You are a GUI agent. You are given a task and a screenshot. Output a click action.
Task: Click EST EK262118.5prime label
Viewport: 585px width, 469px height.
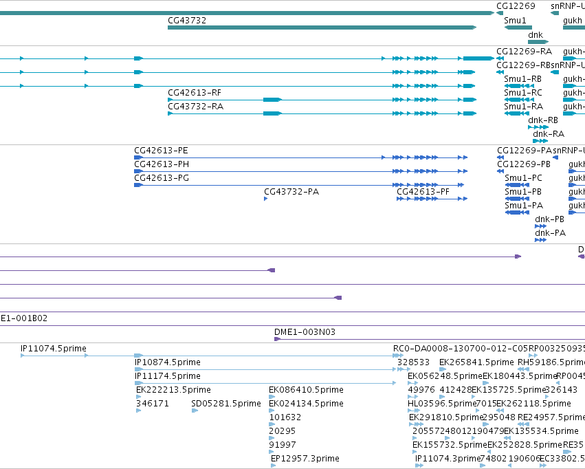point(534,404)
